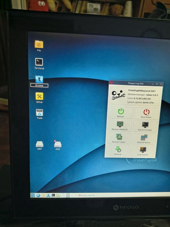Click the Puppy Log Out title bar
Screen dimensions: 170x227
(x=136, y=83)
